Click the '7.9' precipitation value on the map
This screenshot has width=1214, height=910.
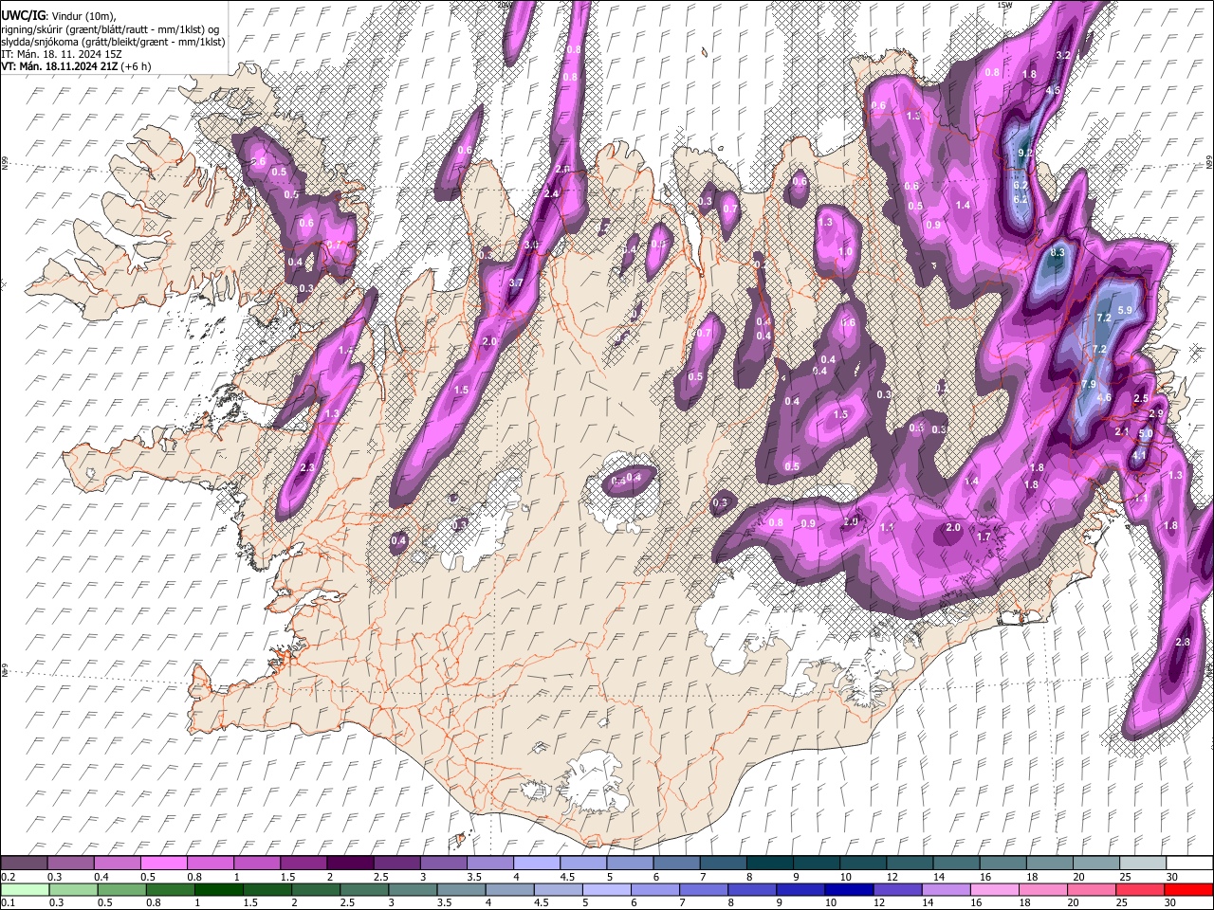tap(1089, 384)
